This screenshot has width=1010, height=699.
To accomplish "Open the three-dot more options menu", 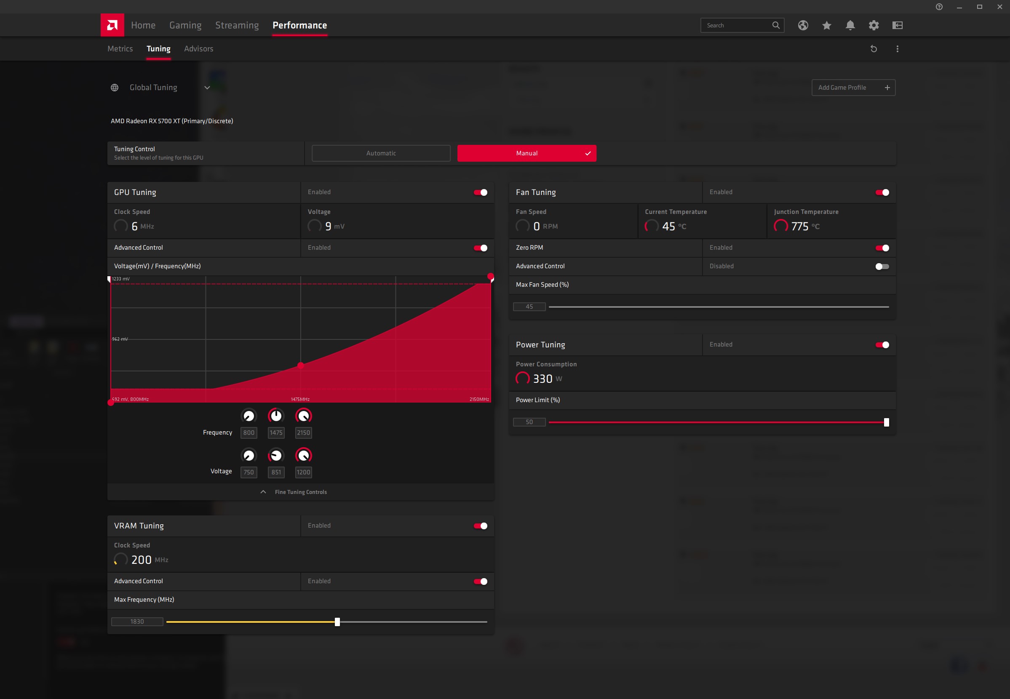I will click(898, 48).
